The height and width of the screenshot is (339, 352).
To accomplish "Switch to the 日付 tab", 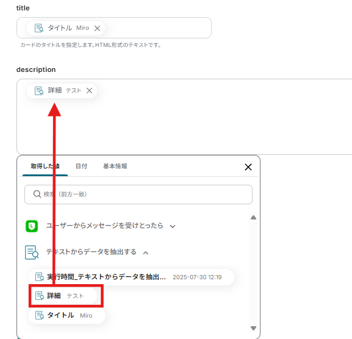I will pyautogui.click(x=81, y=166).
